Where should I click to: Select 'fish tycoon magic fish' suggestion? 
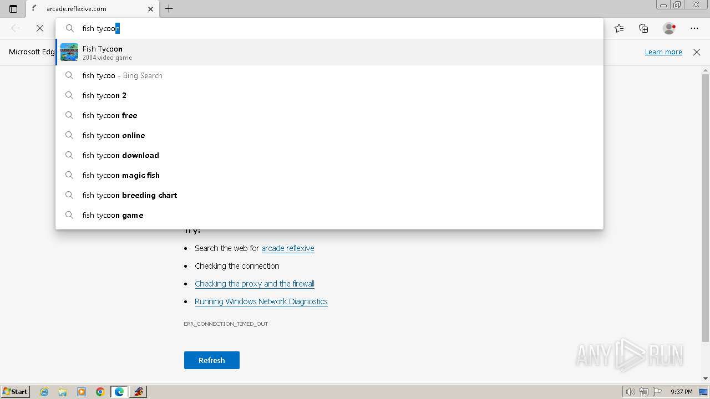coord(329,175)
